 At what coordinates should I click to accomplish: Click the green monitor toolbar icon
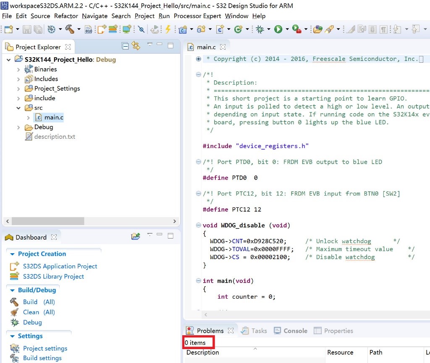point(127,29)
